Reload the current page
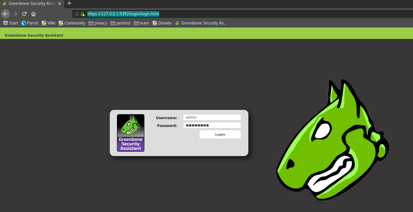This screenshot has height=212, width=413. tap(24, 14)
